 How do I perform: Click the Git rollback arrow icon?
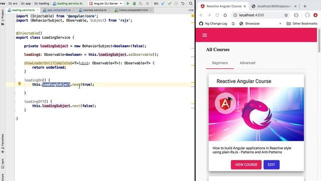pyautogui.click(x=183, y=4)
